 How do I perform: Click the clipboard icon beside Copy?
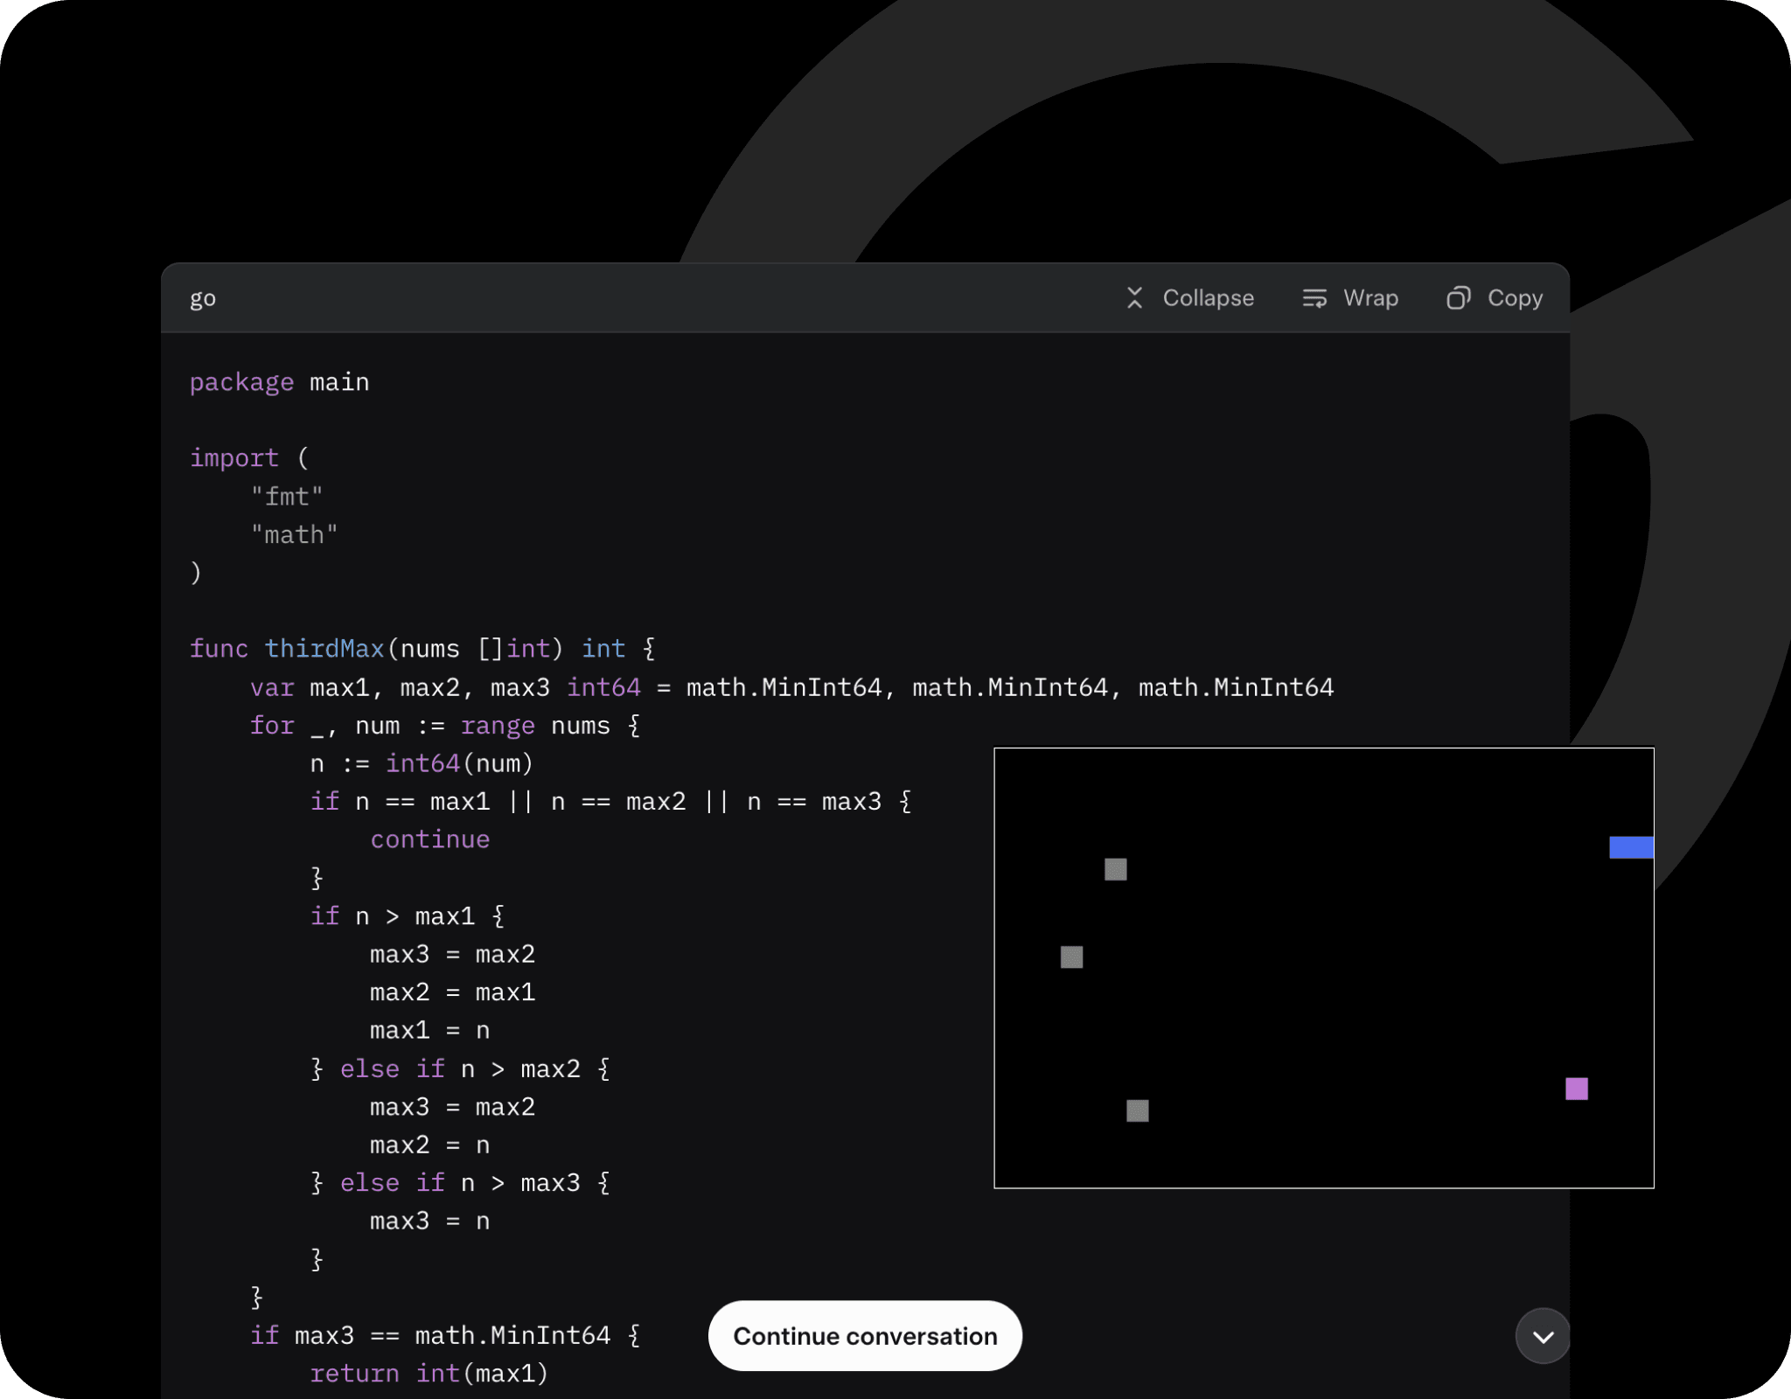(x=1457, y=298)
